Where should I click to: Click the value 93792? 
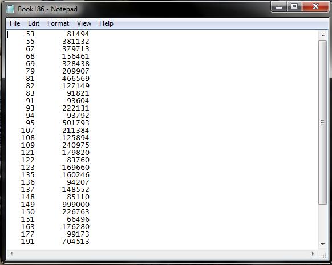[x=78, y=115]
